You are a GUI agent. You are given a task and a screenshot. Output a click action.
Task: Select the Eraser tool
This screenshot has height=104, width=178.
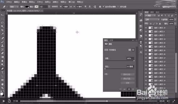coord(2,53)
